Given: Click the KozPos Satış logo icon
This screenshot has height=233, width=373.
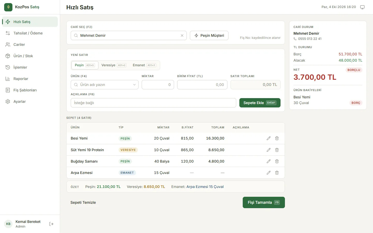Looking at the screenshot, I should (8, 7).
